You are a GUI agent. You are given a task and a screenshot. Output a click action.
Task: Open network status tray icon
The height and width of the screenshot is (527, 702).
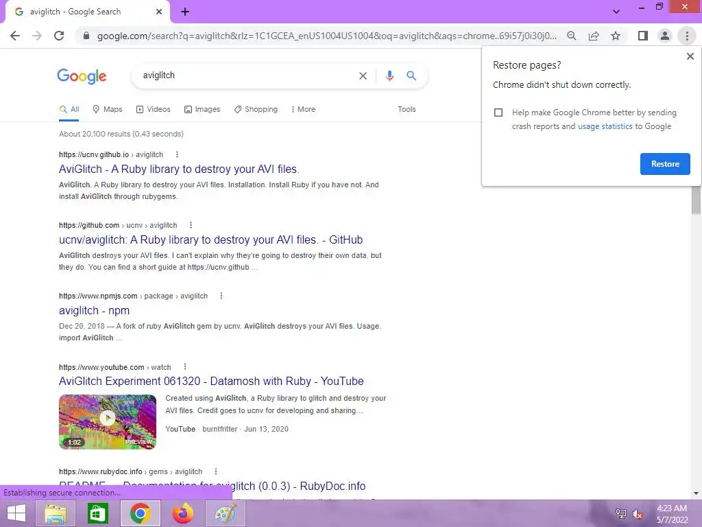pos(621,513)
